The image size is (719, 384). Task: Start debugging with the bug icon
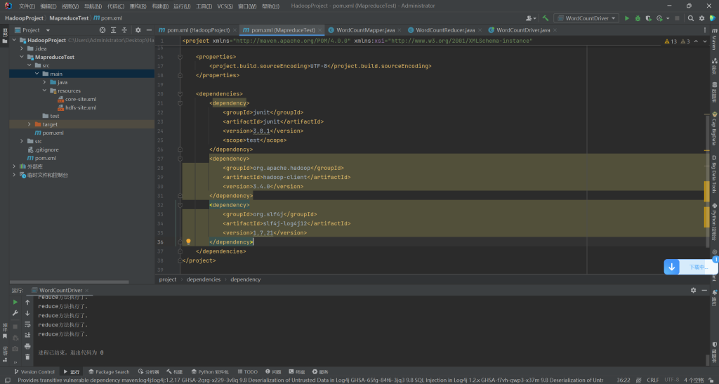tap(637, 18)
